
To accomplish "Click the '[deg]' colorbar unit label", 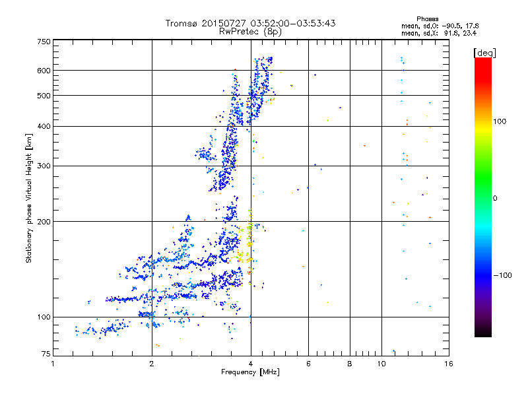I will [484, 53].
